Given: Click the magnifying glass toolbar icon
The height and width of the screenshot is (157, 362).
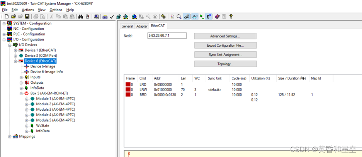Looking at the screenshot, I should click(x=179, y=17).
